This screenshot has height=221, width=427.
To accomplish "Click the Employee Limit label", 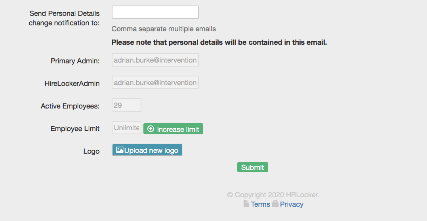I will coord(75,129).
